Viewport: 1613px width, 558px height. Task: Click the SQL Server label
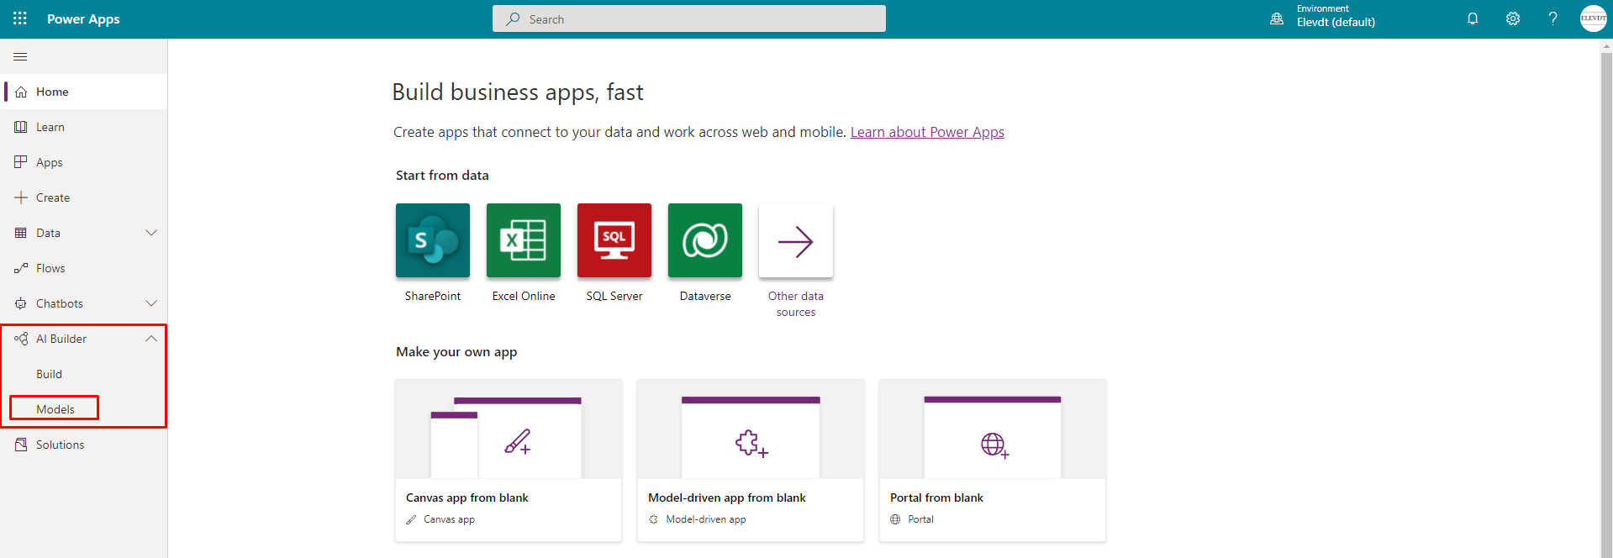pyautogui.click(x=614, y=296)
